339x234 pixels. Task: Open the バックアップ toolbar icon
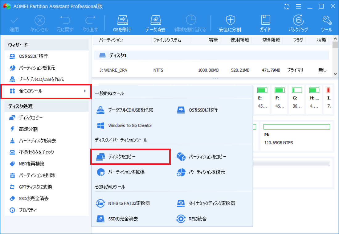click(298, 23)
